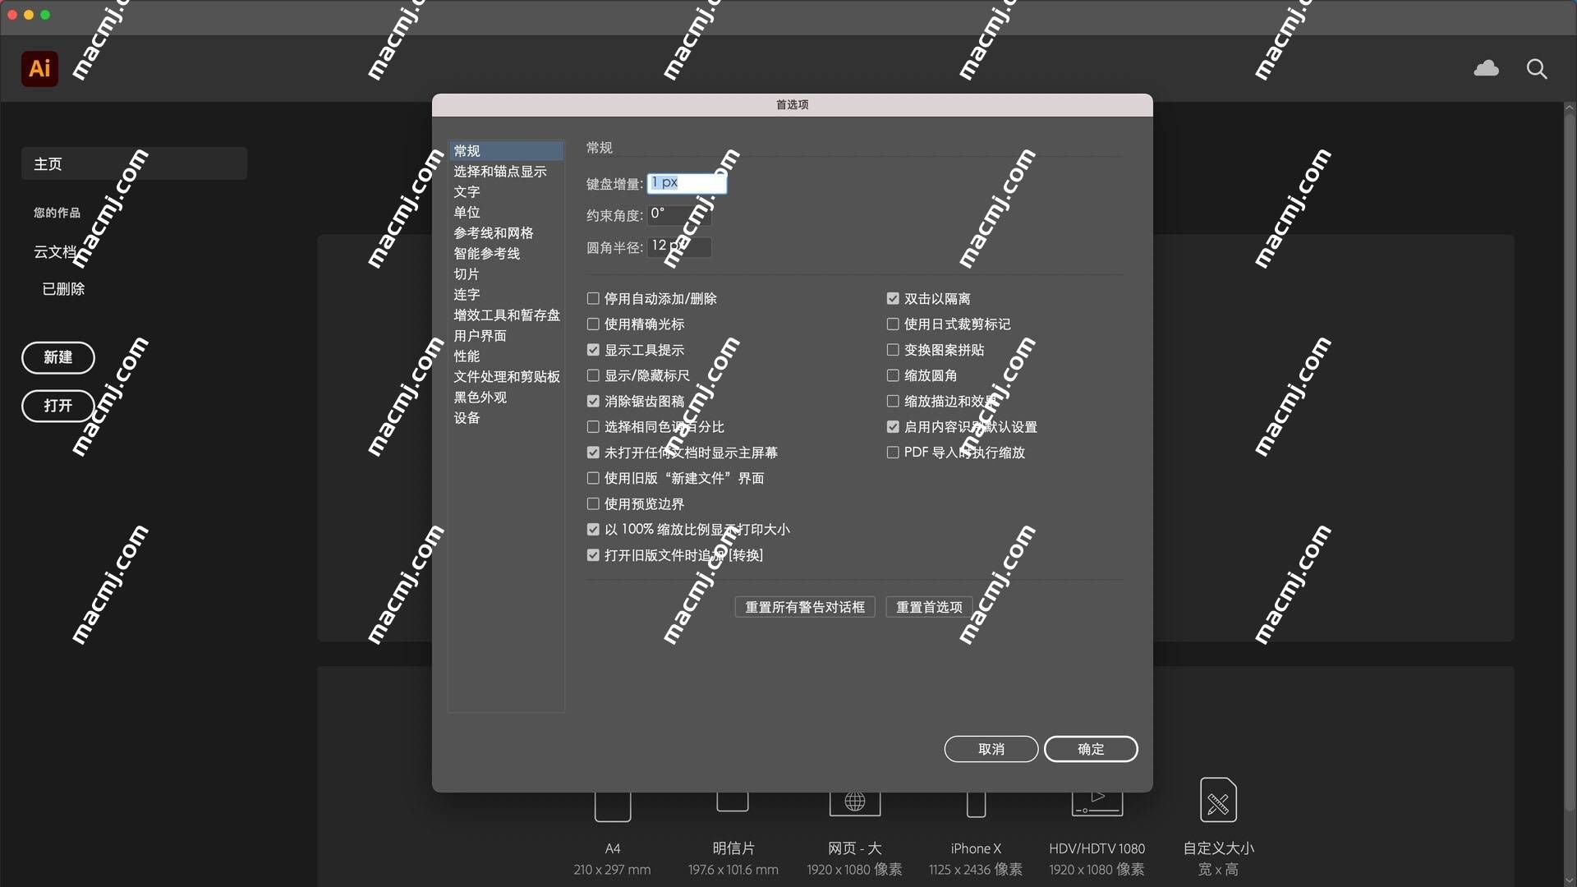
Task: Uncheck 未打开任何文档时显示主屏幕
Action: pyautogui.click(x=593, y=453)
